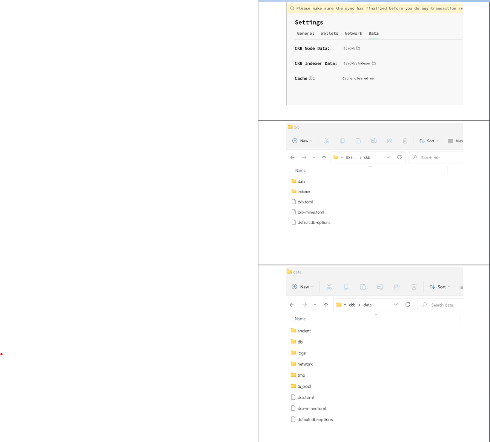Click Rename icon in ckb window
The image size is (490, 442).
373,141
